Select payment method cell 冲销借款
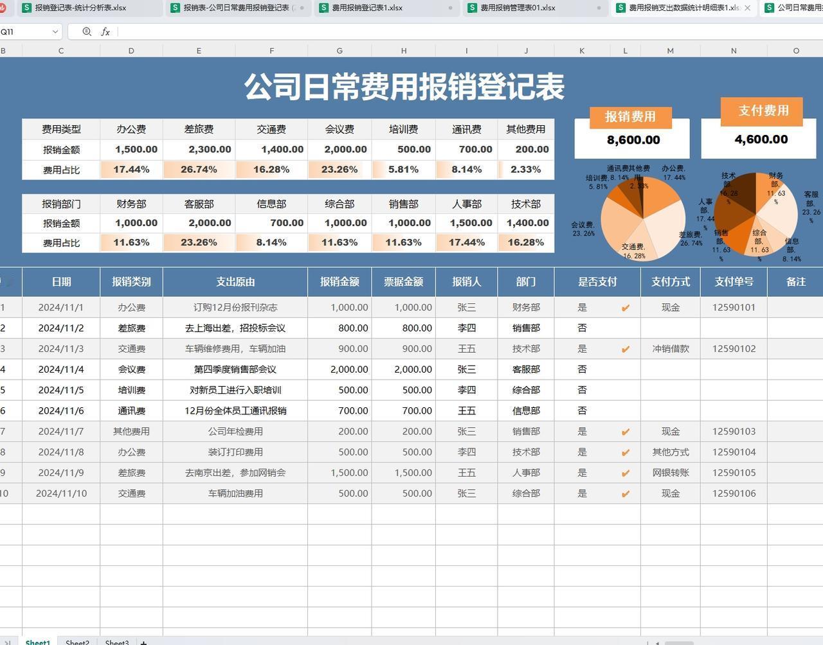Image resolution: width=823 pixels, height=645 pixels. pyautogui.click(x=670, y=349)
